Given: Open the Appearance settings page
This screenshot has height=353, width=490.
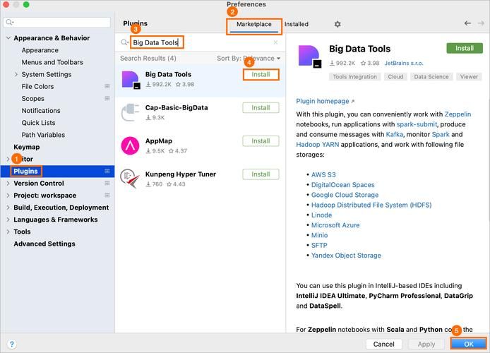Looking at the screenshot, I should 40,50.
